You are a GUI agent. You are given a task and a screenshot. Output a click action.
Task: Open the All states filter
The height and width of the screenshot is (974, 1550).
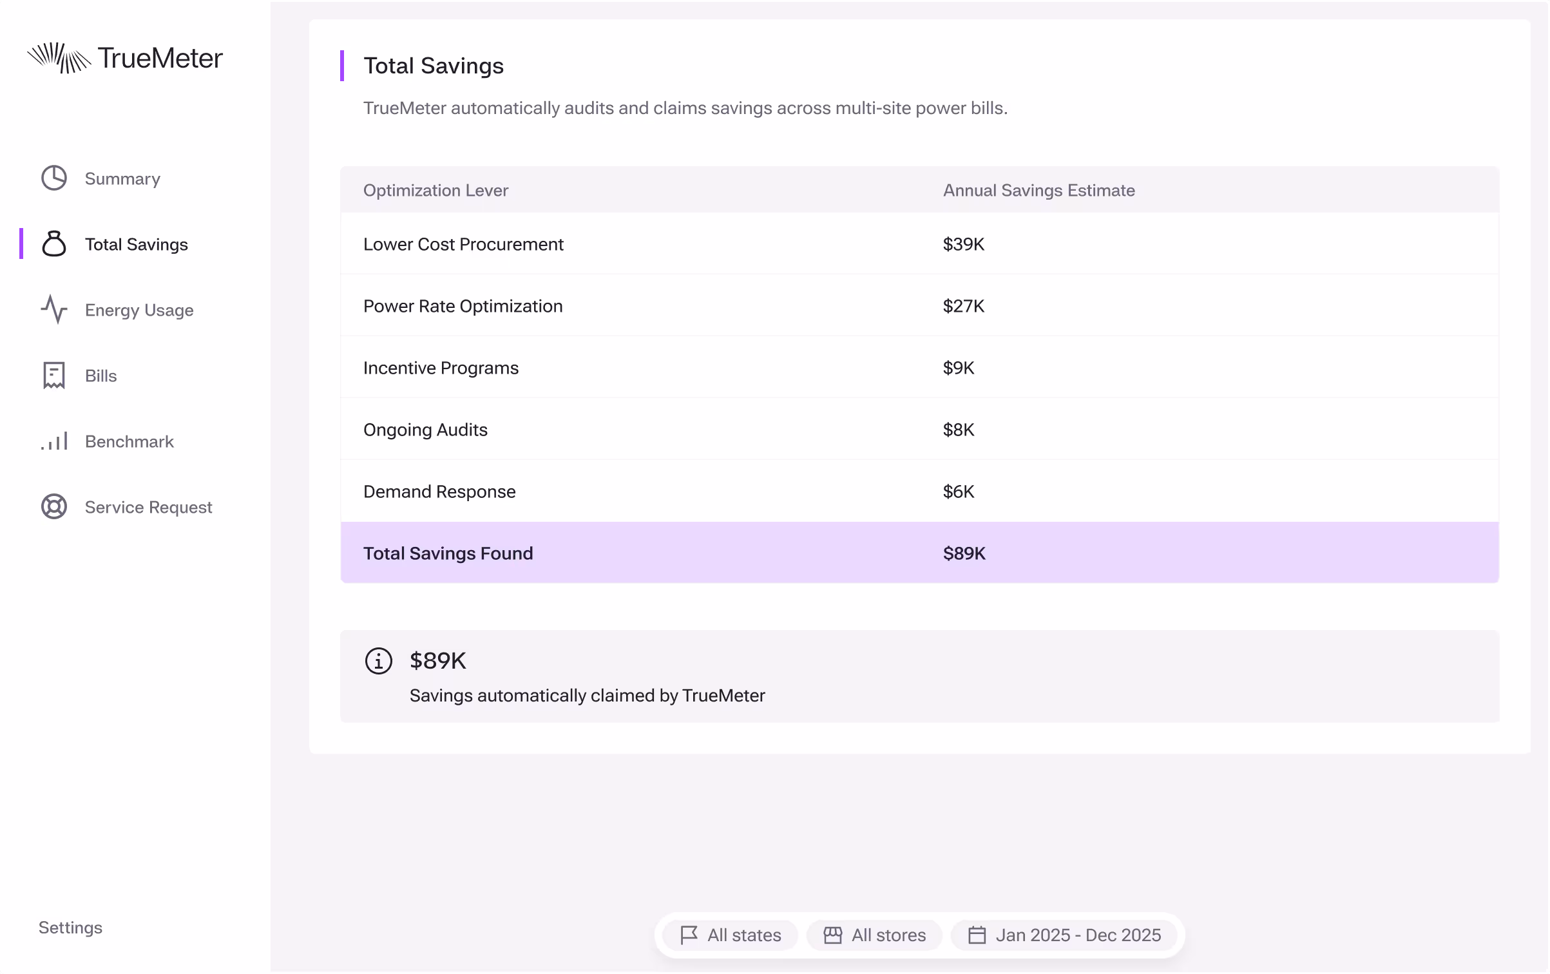pos(731,935)
